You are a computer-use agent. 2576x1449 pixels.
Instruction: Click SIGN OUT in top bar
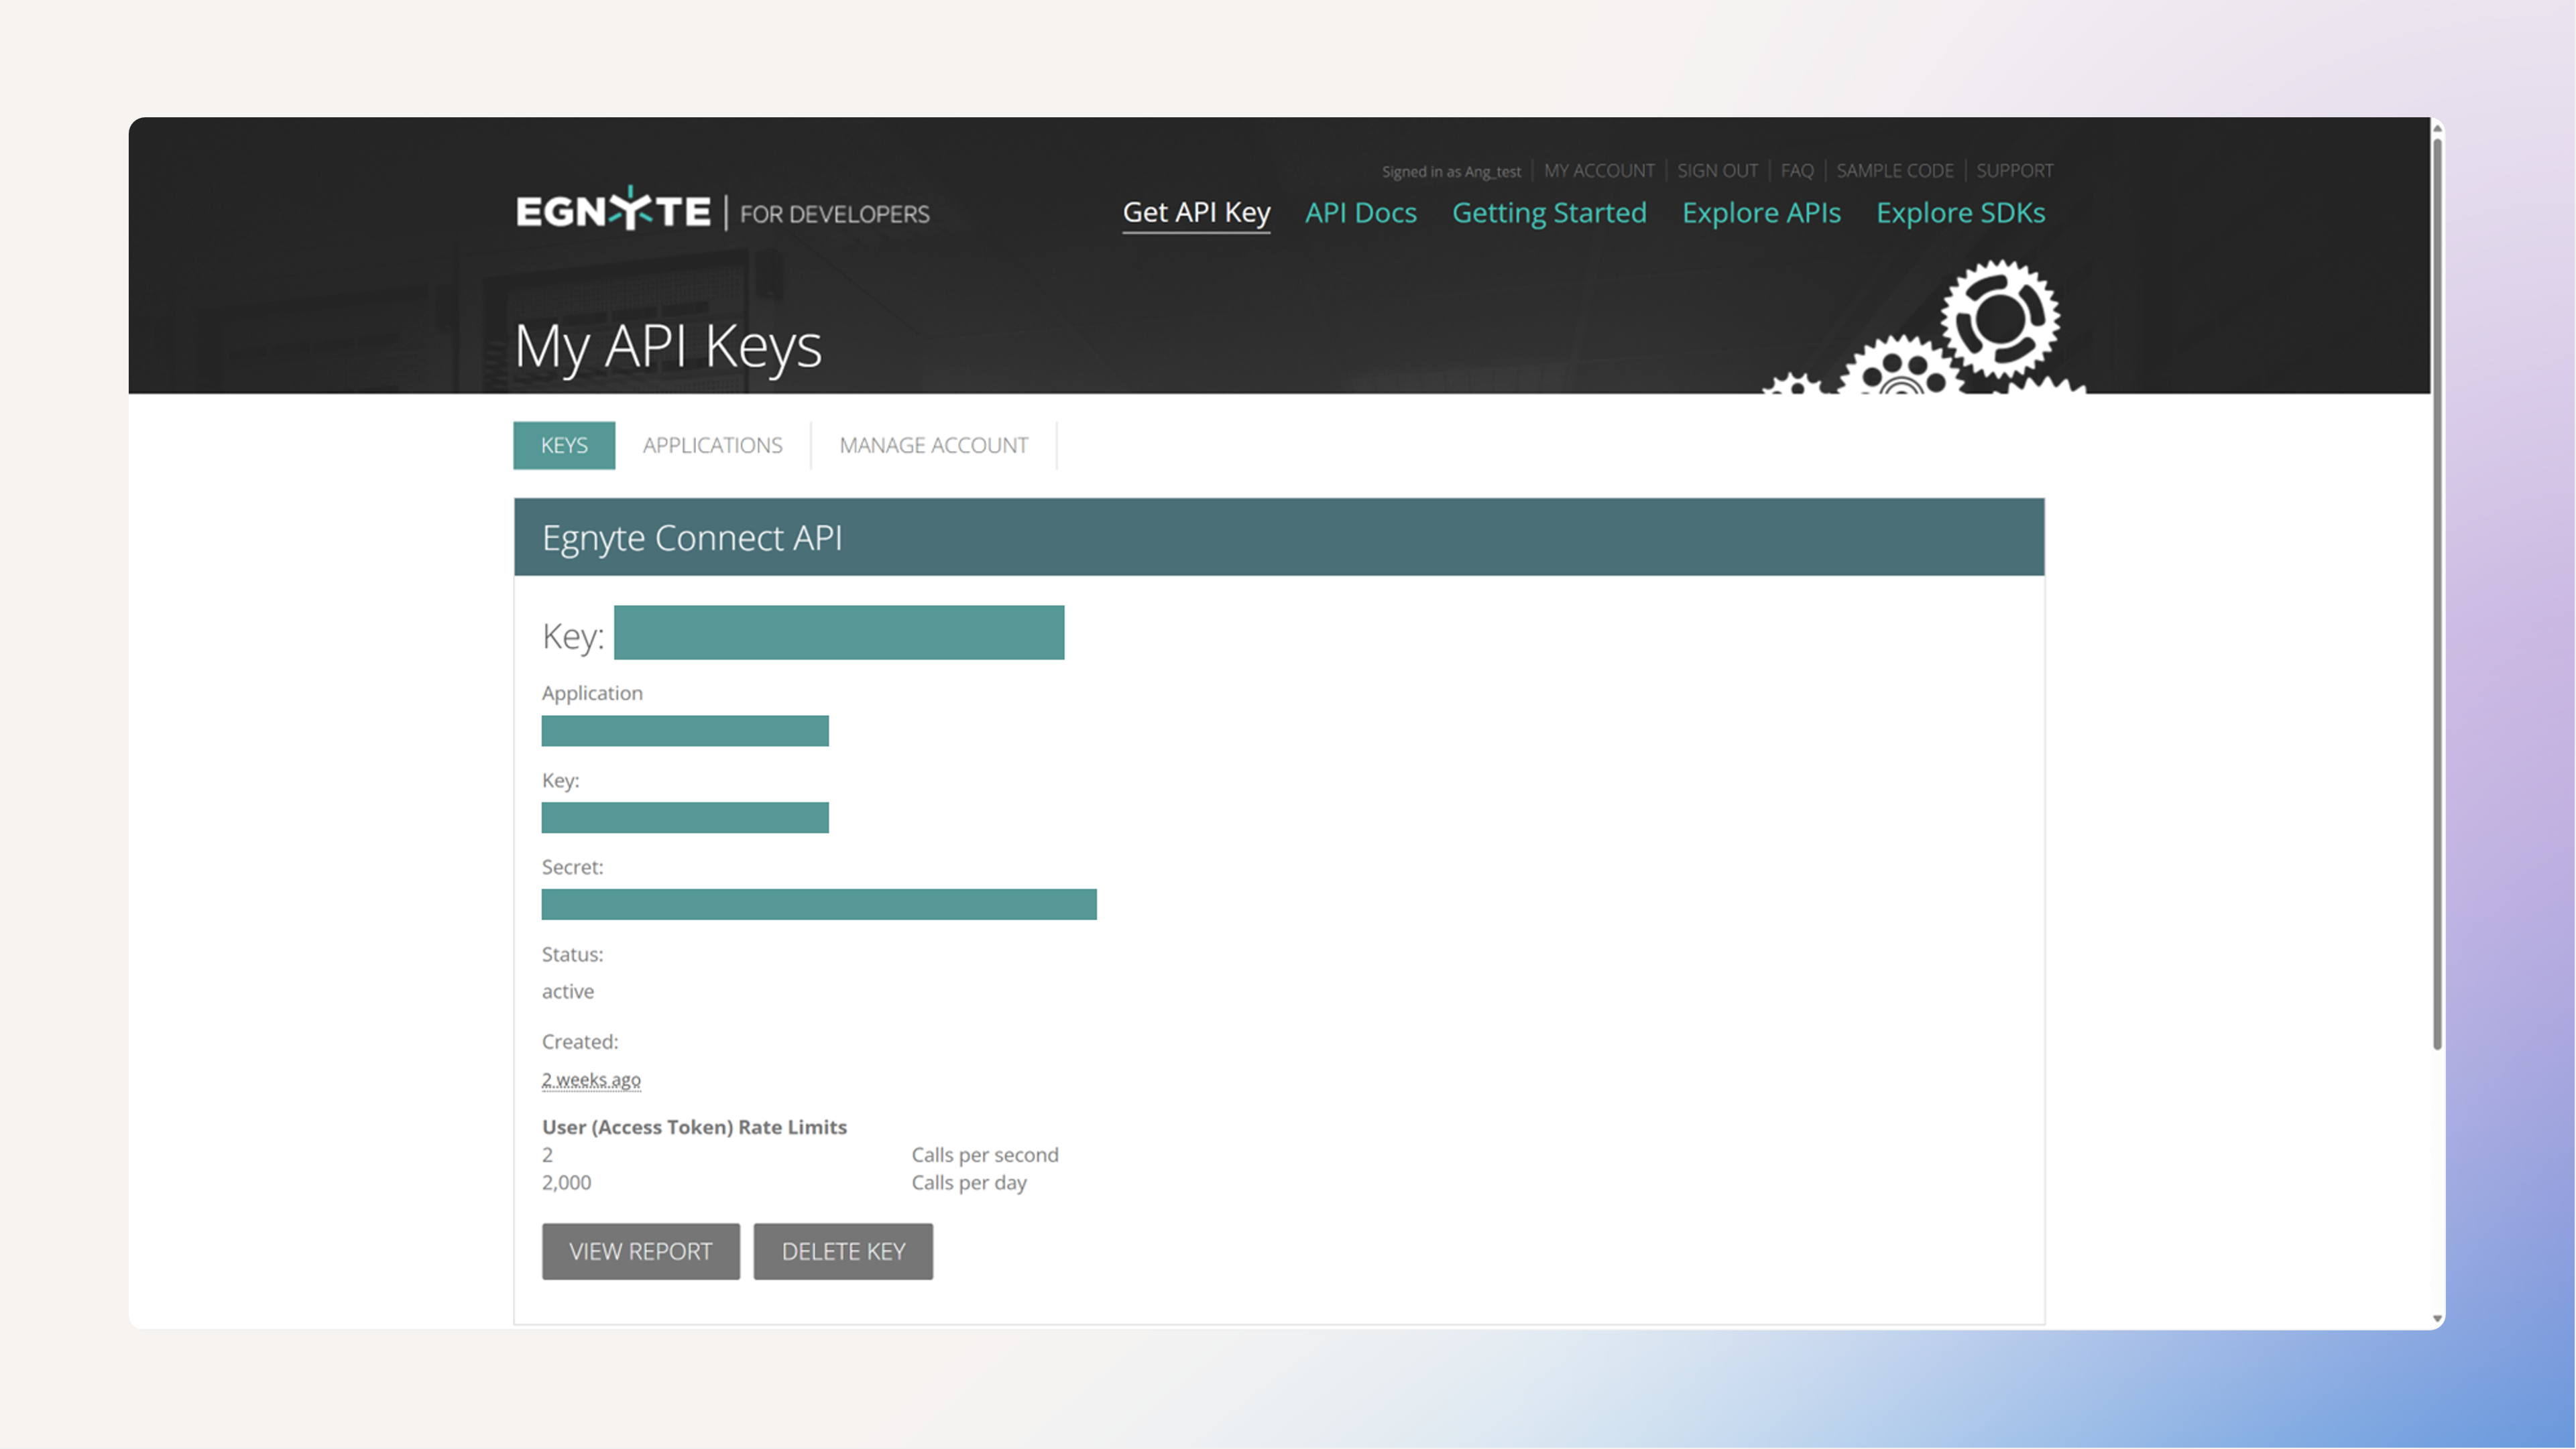pyautogui.click(x=1717, y=171)
